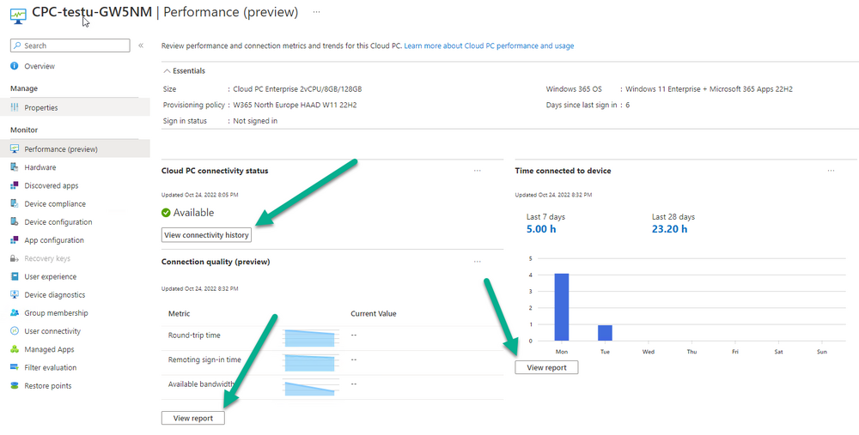Select User experience text label
This screenshot has width=859, height=435.
[51, 277]
